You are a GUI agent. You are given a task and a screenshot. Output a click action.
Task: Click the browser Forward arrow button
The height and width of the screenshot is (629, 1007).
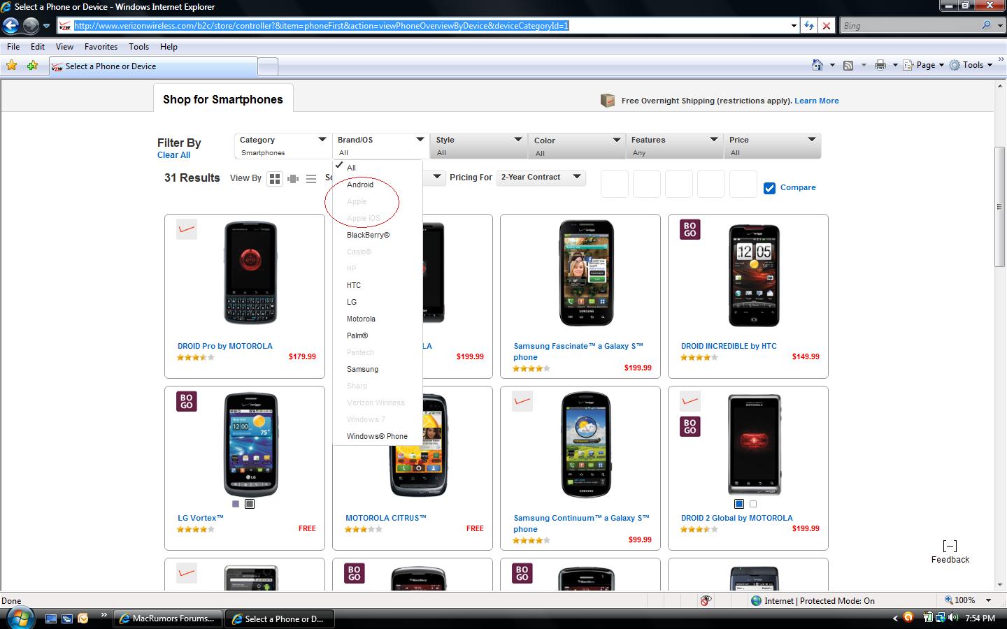pos(31,26)
